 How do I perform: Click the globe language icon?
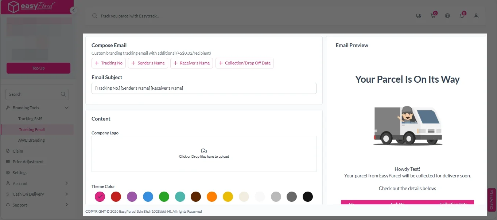pyautogui.click(x=447, y=16)
